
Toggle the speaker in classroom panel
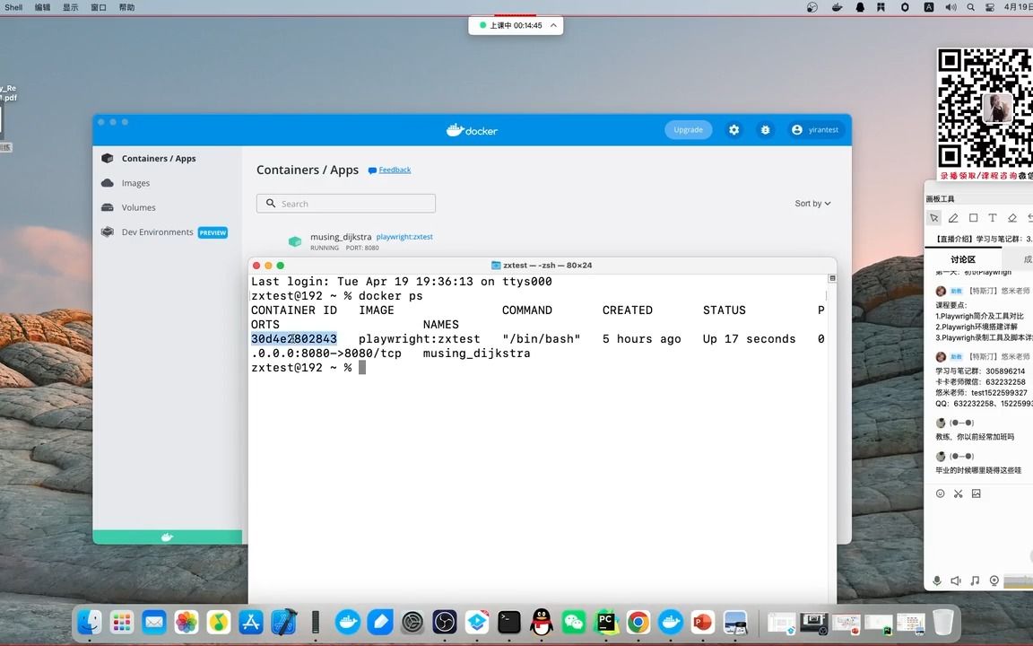(956, 581)
